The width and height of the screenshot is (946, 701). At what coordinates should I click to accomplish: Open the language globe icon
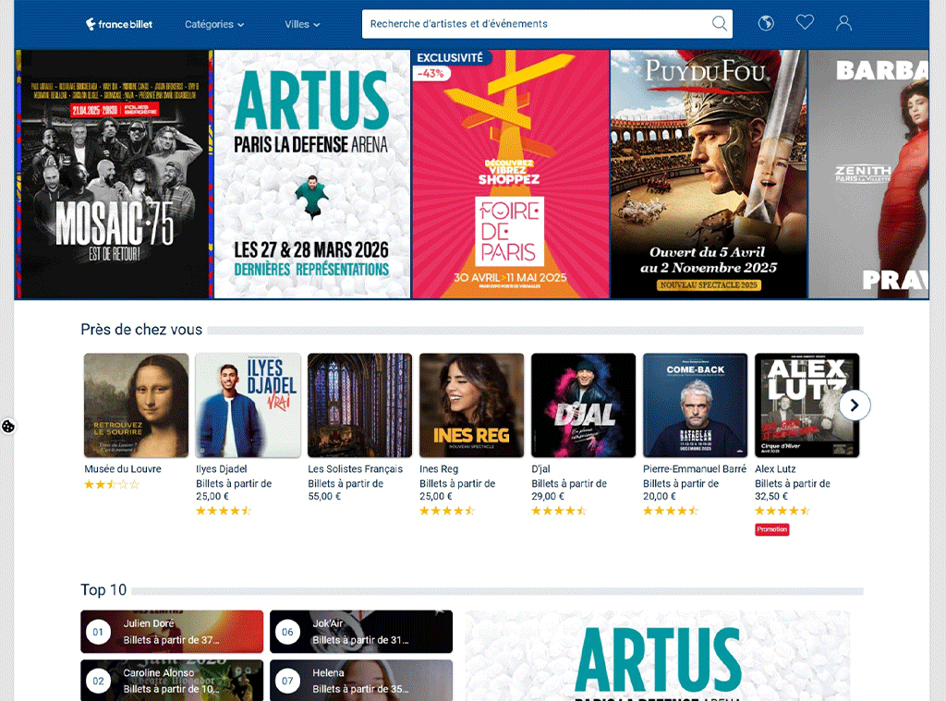(x=766, y=24)
